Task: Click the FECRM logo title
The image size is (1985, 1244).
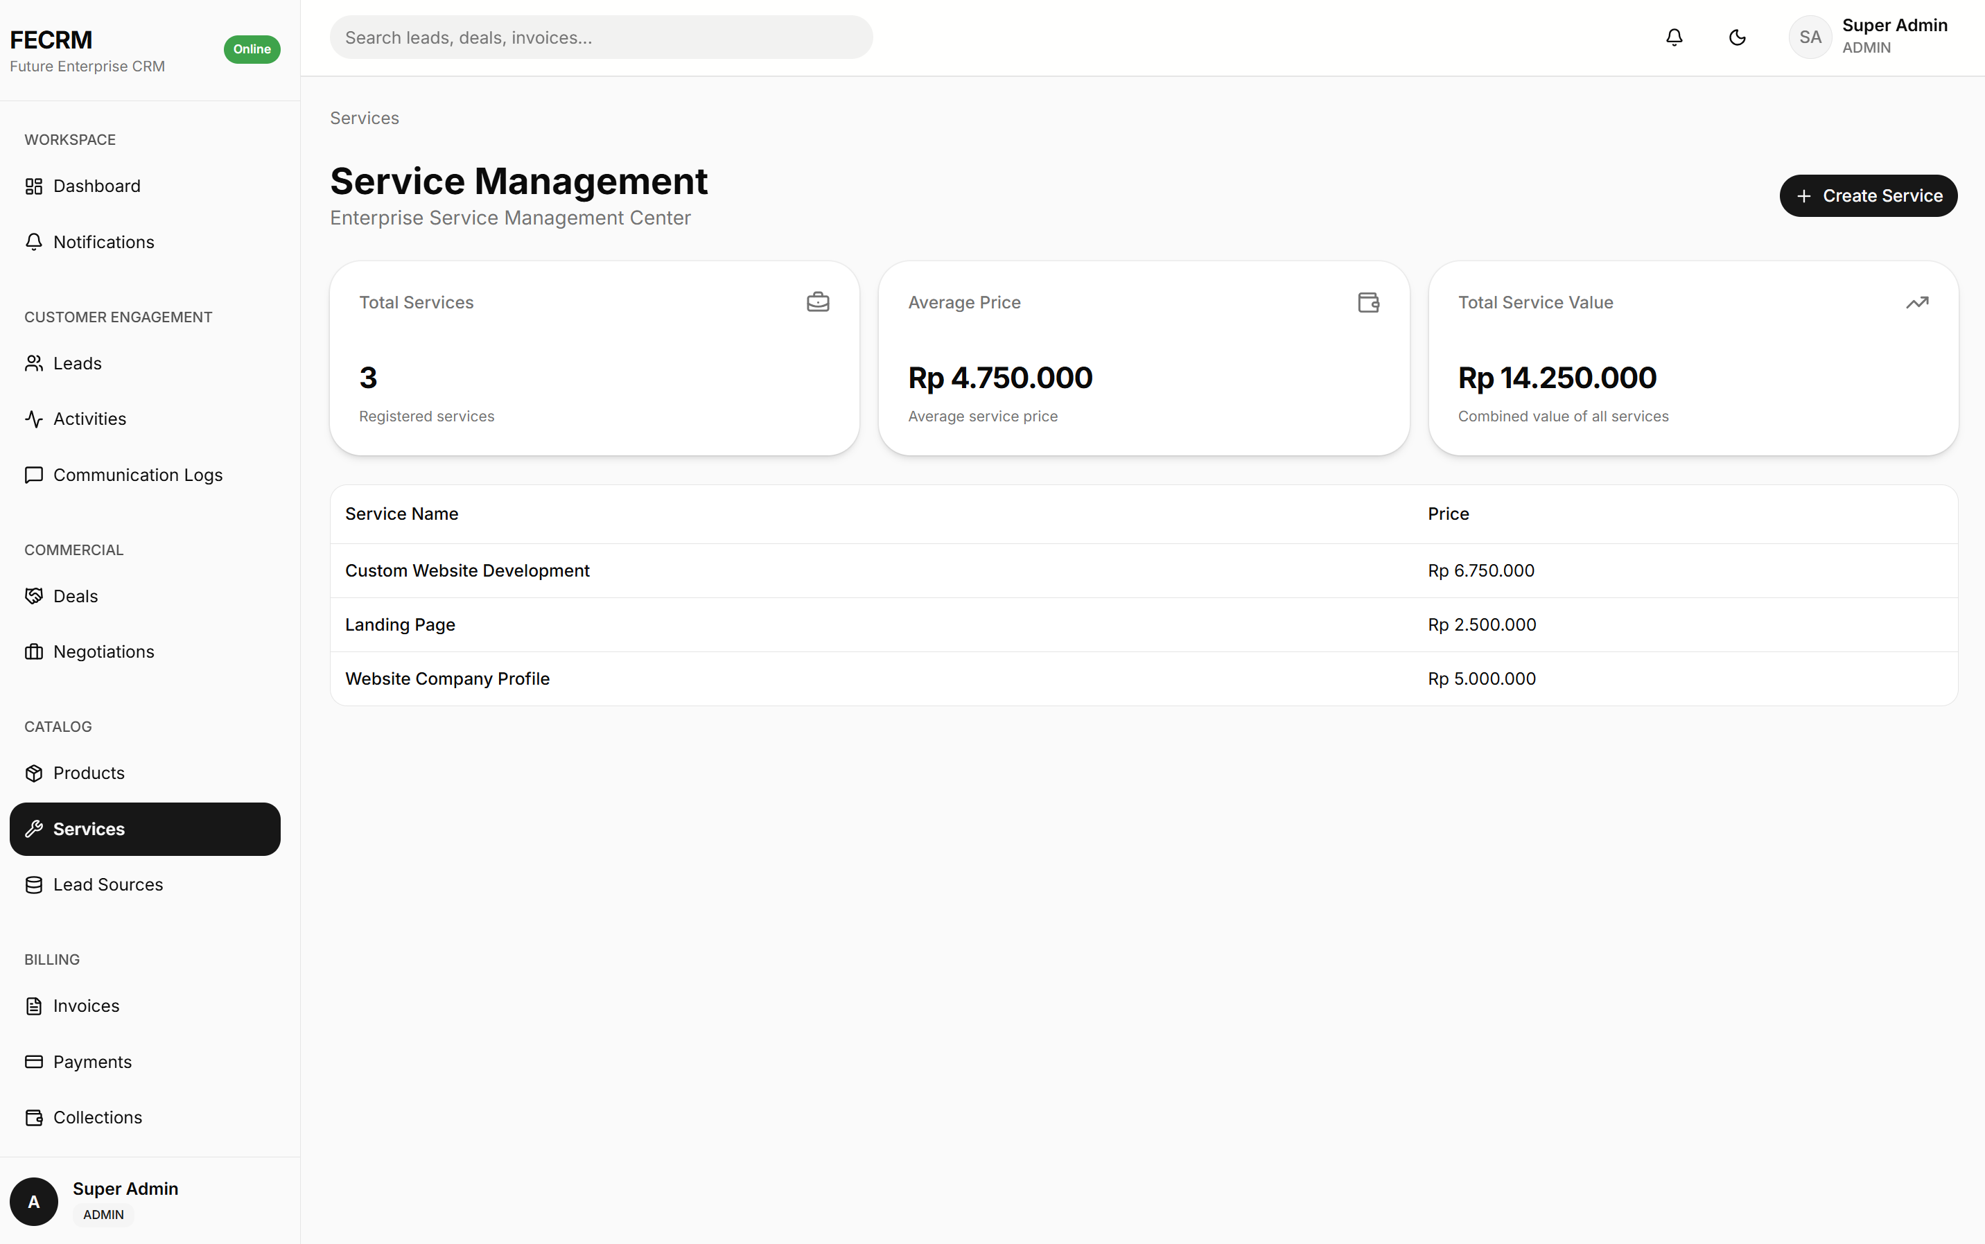Action: (x=51, y=40)
